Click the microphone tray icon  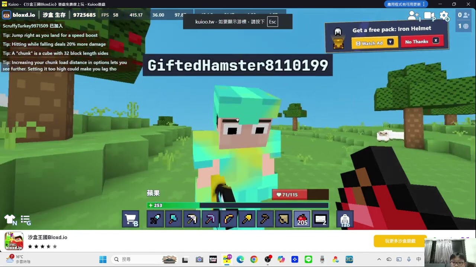pyautogui.click(x=409, y=259)
